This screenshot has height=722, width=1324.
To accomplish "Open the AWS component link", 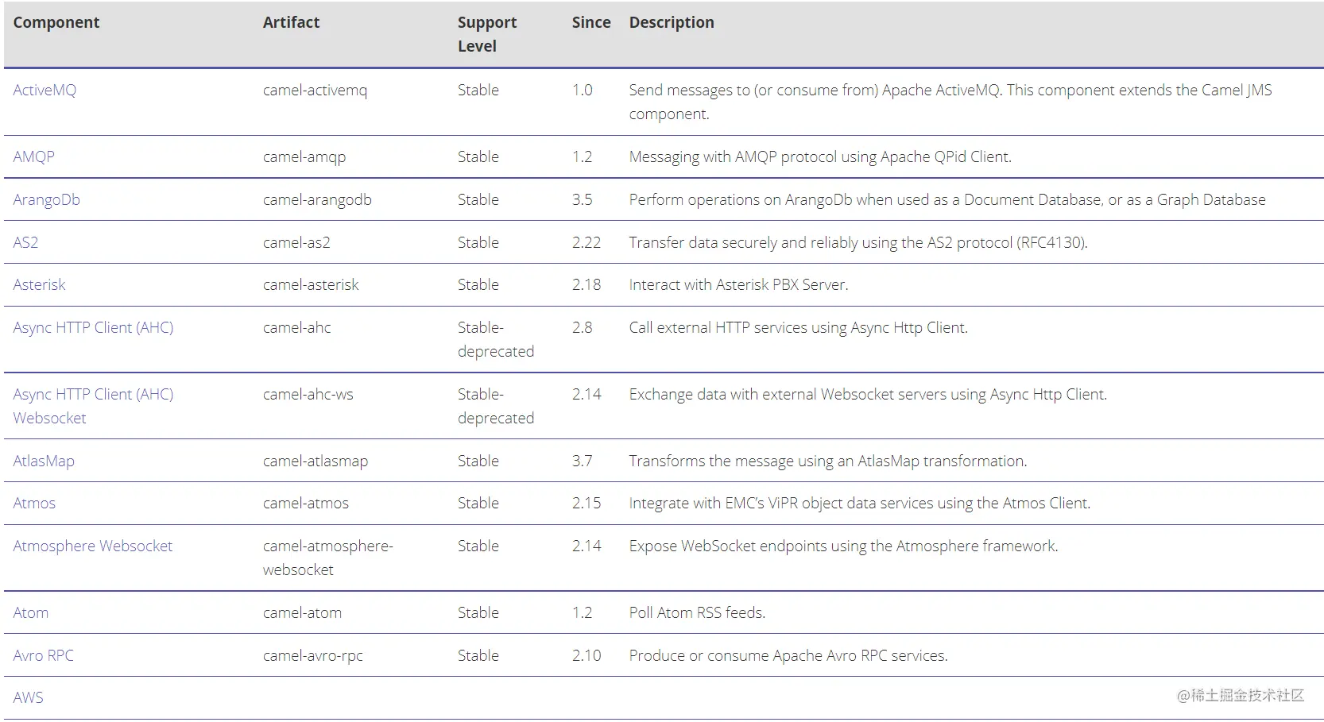I will coord(28,697).
